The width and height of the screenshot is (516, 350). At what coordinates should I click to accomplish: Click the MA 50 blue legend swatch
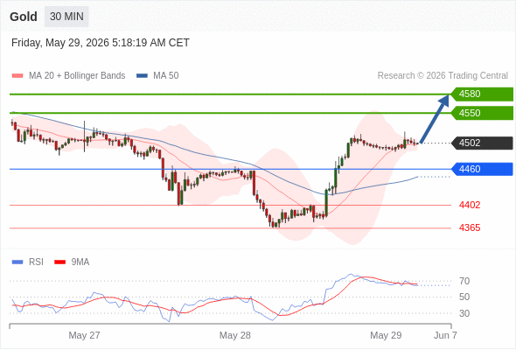pyautogui.click(x=142, y=76)
